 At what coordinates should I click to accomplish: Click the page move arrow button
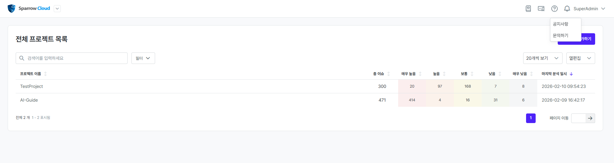[x=590, y=118]
